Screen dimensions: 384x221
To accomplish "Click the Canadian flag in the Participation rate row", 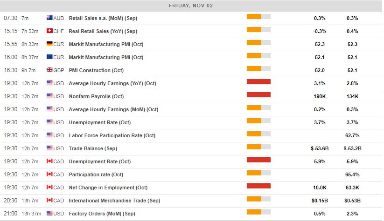I will pos(49,174).
